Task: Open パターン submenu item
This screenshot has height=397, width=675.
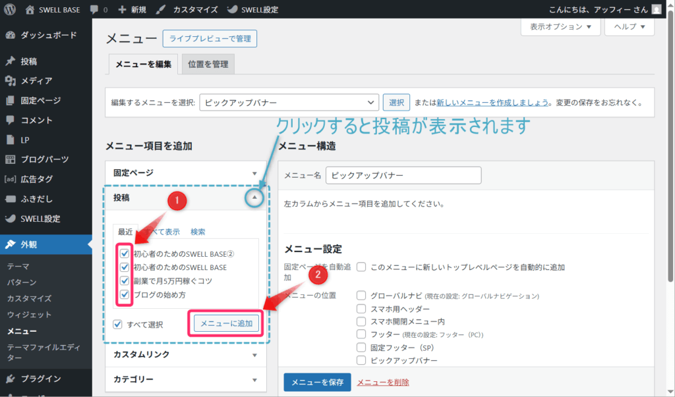Action: point(22,282)
